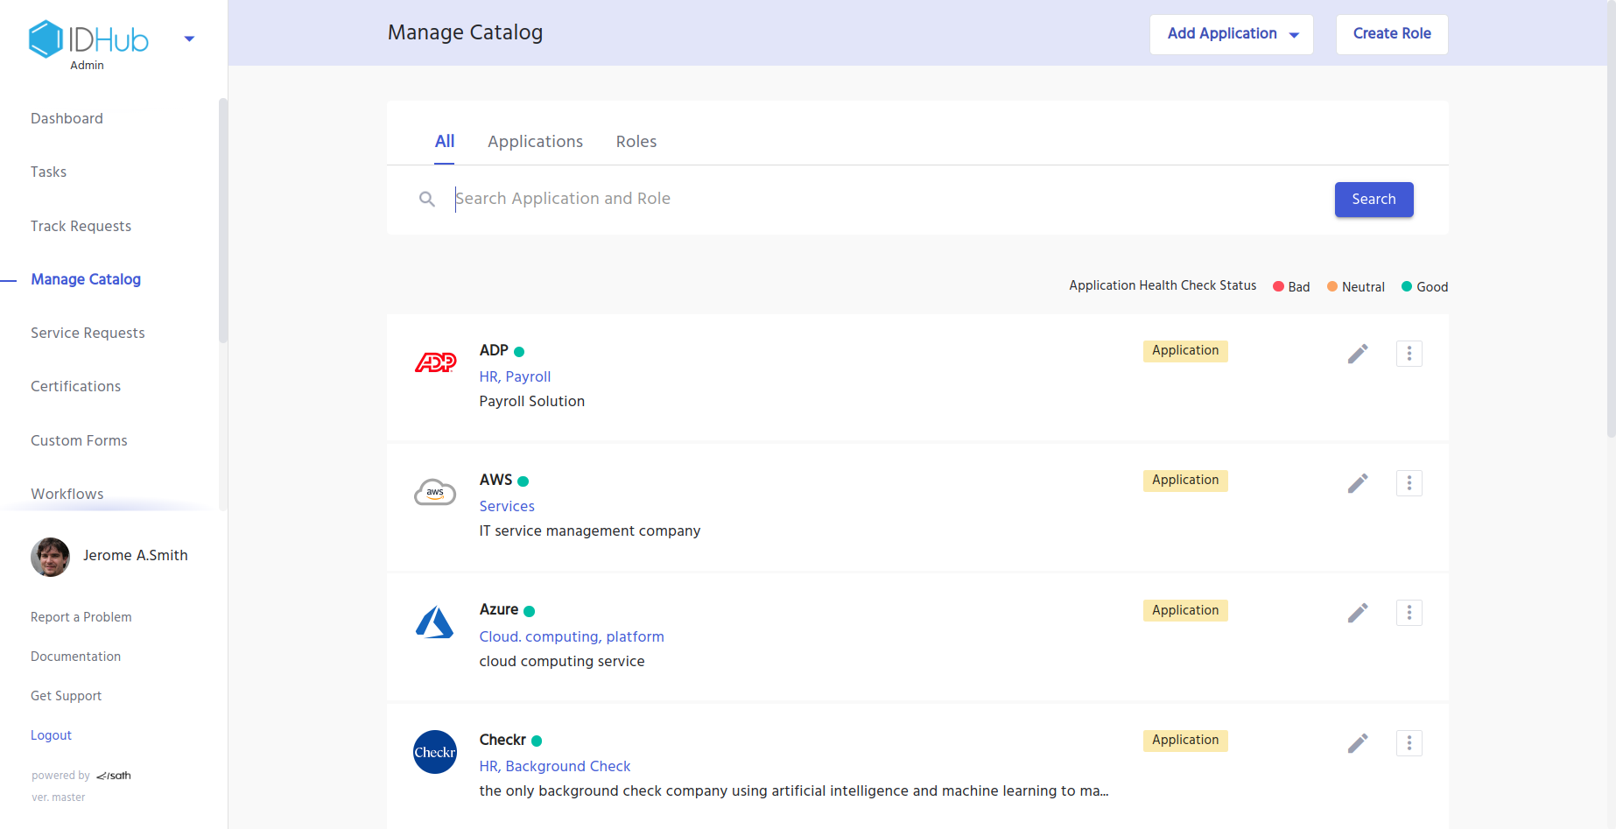
Task: Click the Azure logo icon
Action: 434,622
